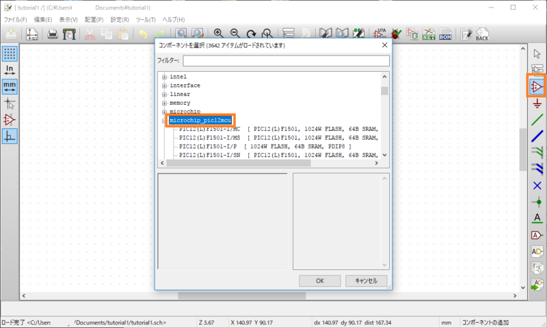This screenshot has height=328, width=547.
Task: Click the Generate netlist NET icon
Action: [429, 34]
